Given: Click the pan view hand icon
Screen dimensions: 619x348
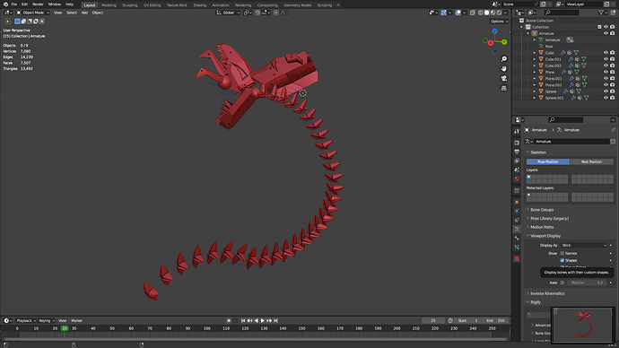Looking at the screenshot, I should [504, 69].
